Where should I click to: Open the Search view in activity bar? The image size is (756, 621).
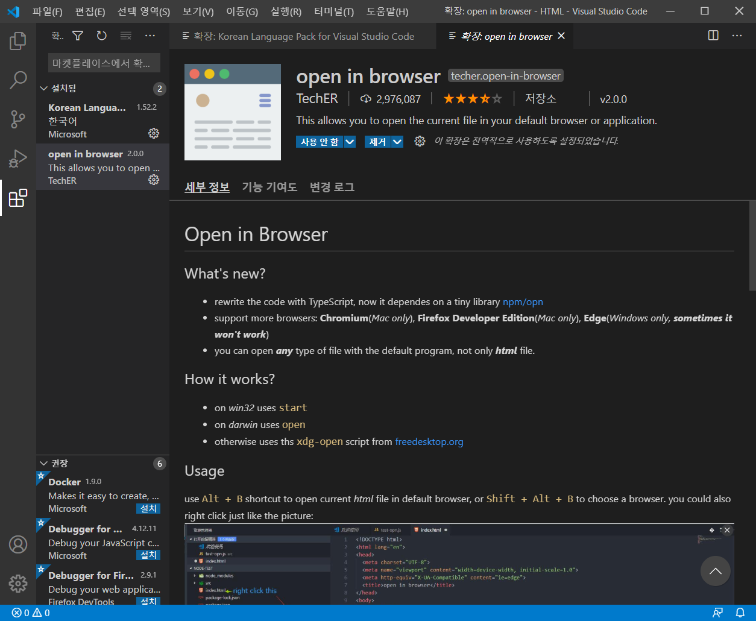(18, 80)
